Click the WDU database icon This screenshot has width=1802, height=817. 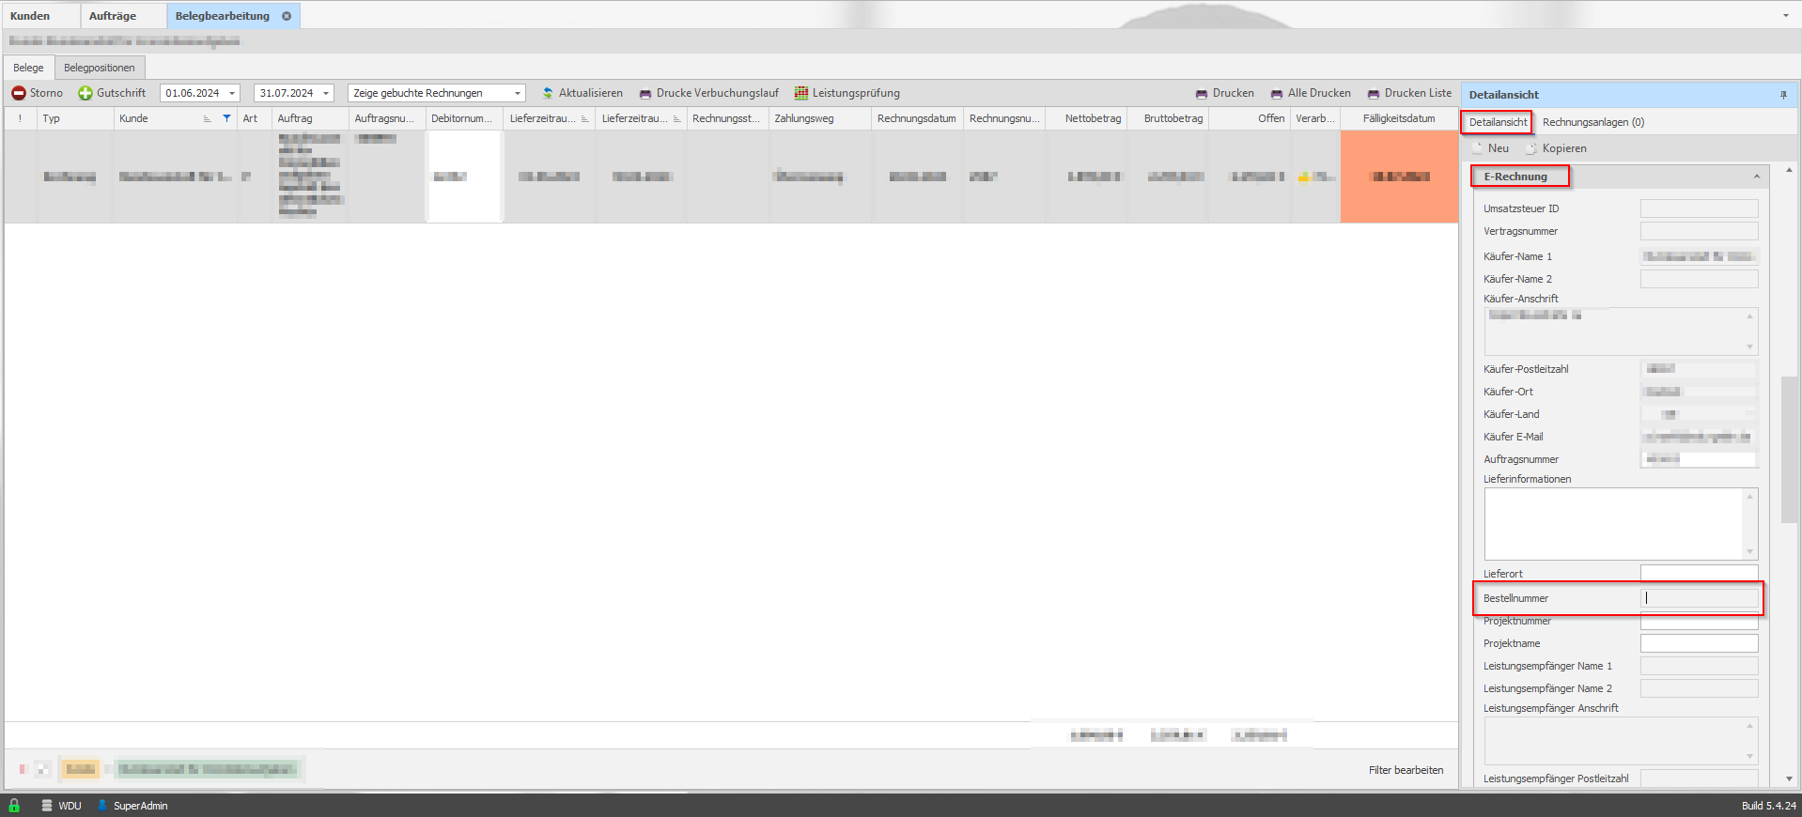click(x=47, y=806)
